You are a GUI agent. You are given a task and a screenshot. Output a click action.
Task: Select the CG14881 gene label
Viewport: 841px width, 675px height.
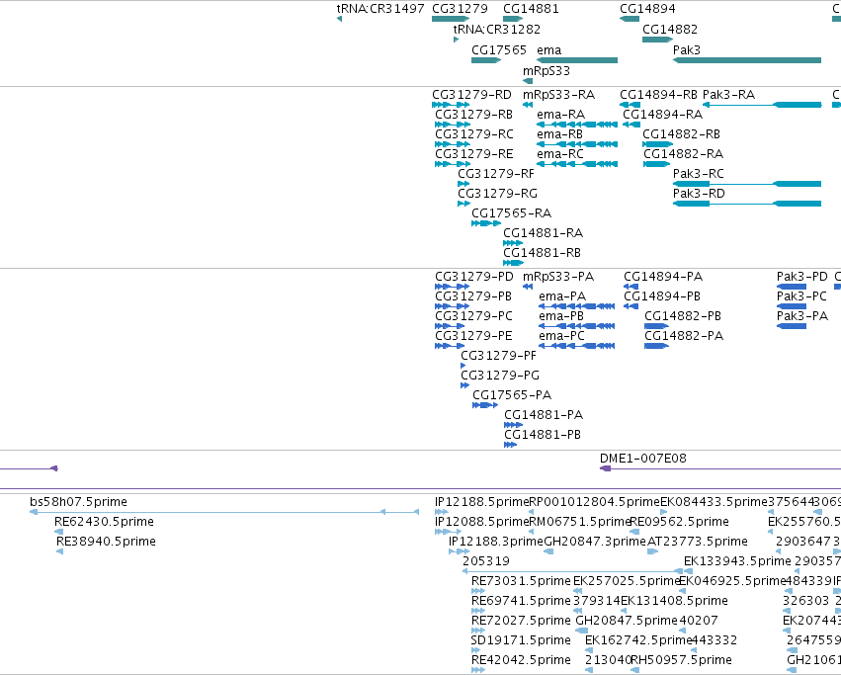coord(531,9)
